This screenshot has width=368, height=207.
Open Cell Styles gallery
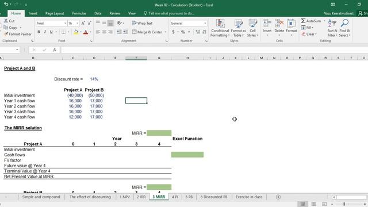pyautogui.click(x=252, y=28)
